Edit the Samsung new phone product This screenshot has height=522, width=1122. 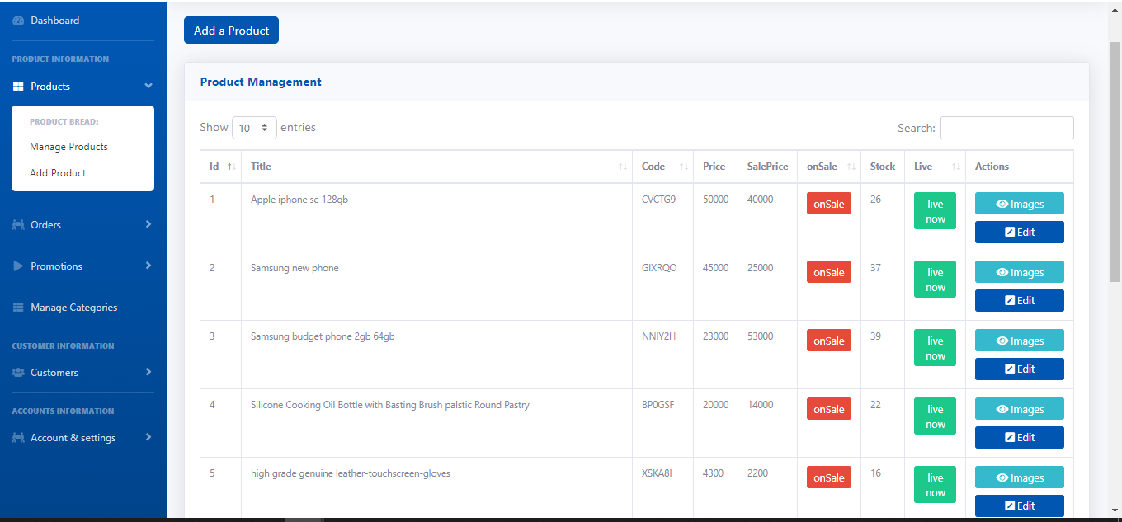(x=1020, y=301)
